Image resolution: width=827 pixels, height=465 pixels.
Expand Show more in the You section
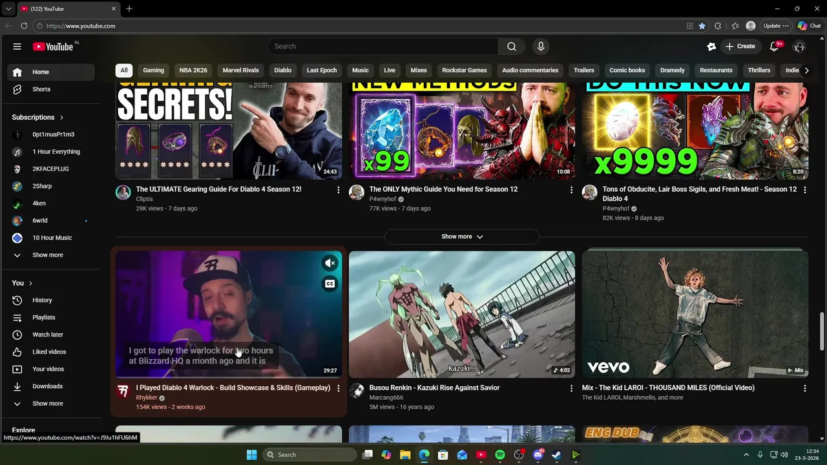(51, 404)
